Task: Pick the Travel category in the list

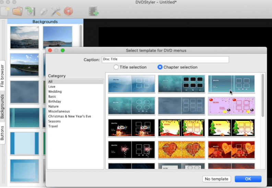Action: tap(53, 126)
